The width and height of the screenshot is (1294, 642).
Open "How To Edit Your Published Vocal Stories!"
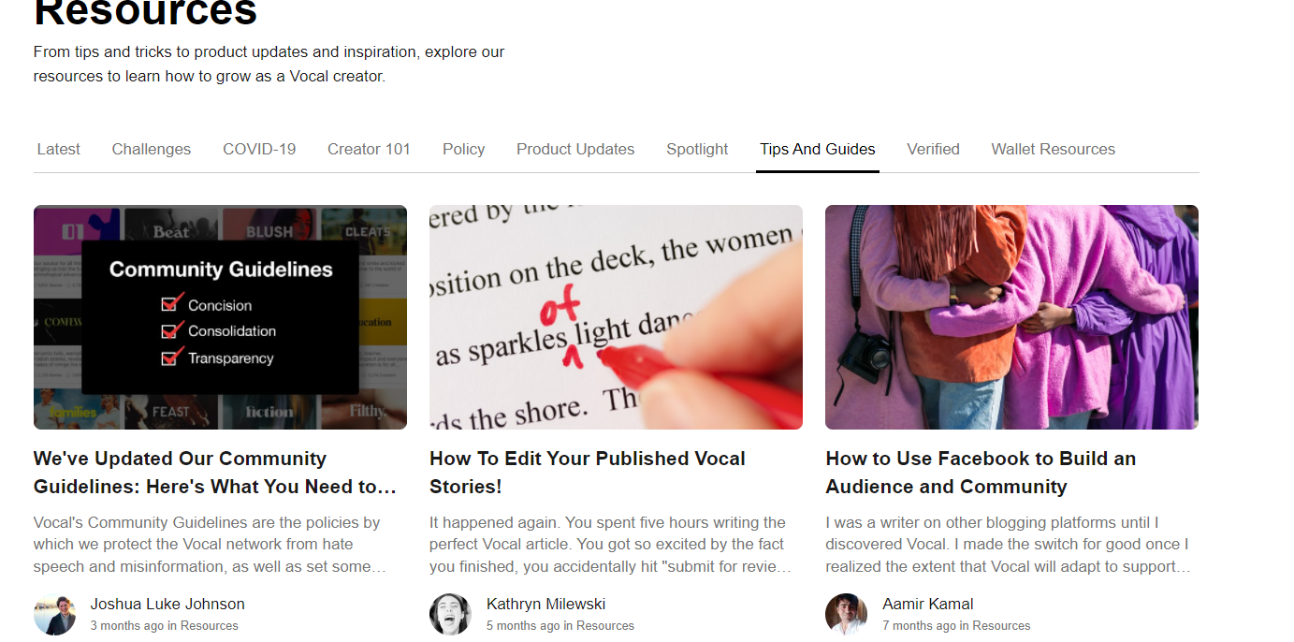click(588, 473)
